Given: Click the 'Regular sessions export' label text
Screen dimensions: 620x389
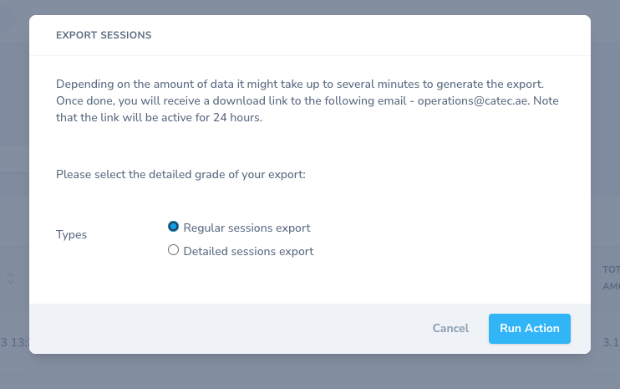Looking at the screenshot, I should 246,228.
